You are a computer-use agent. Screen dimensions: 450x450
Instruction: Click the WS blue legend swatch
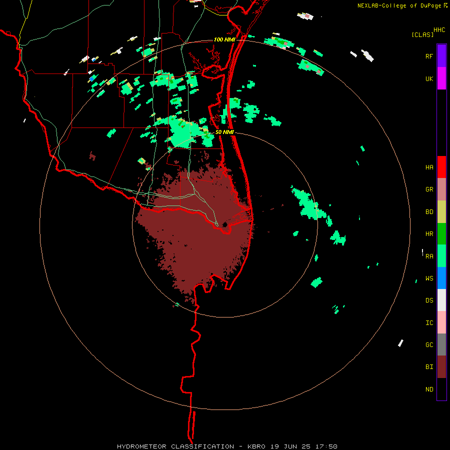click(441, 278)
